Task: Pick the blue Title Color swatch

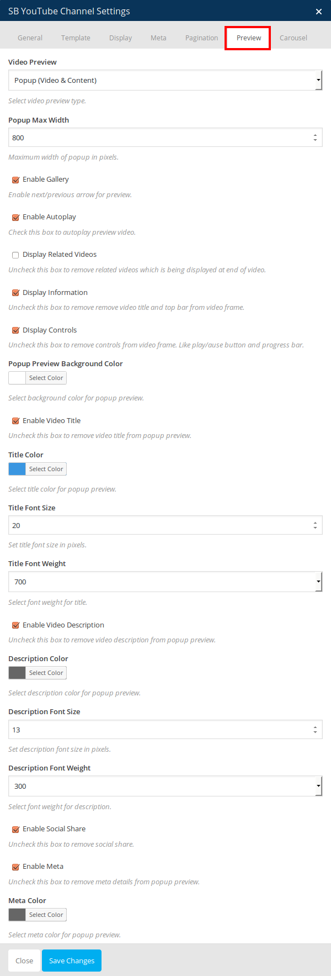Action: (17, 469)
